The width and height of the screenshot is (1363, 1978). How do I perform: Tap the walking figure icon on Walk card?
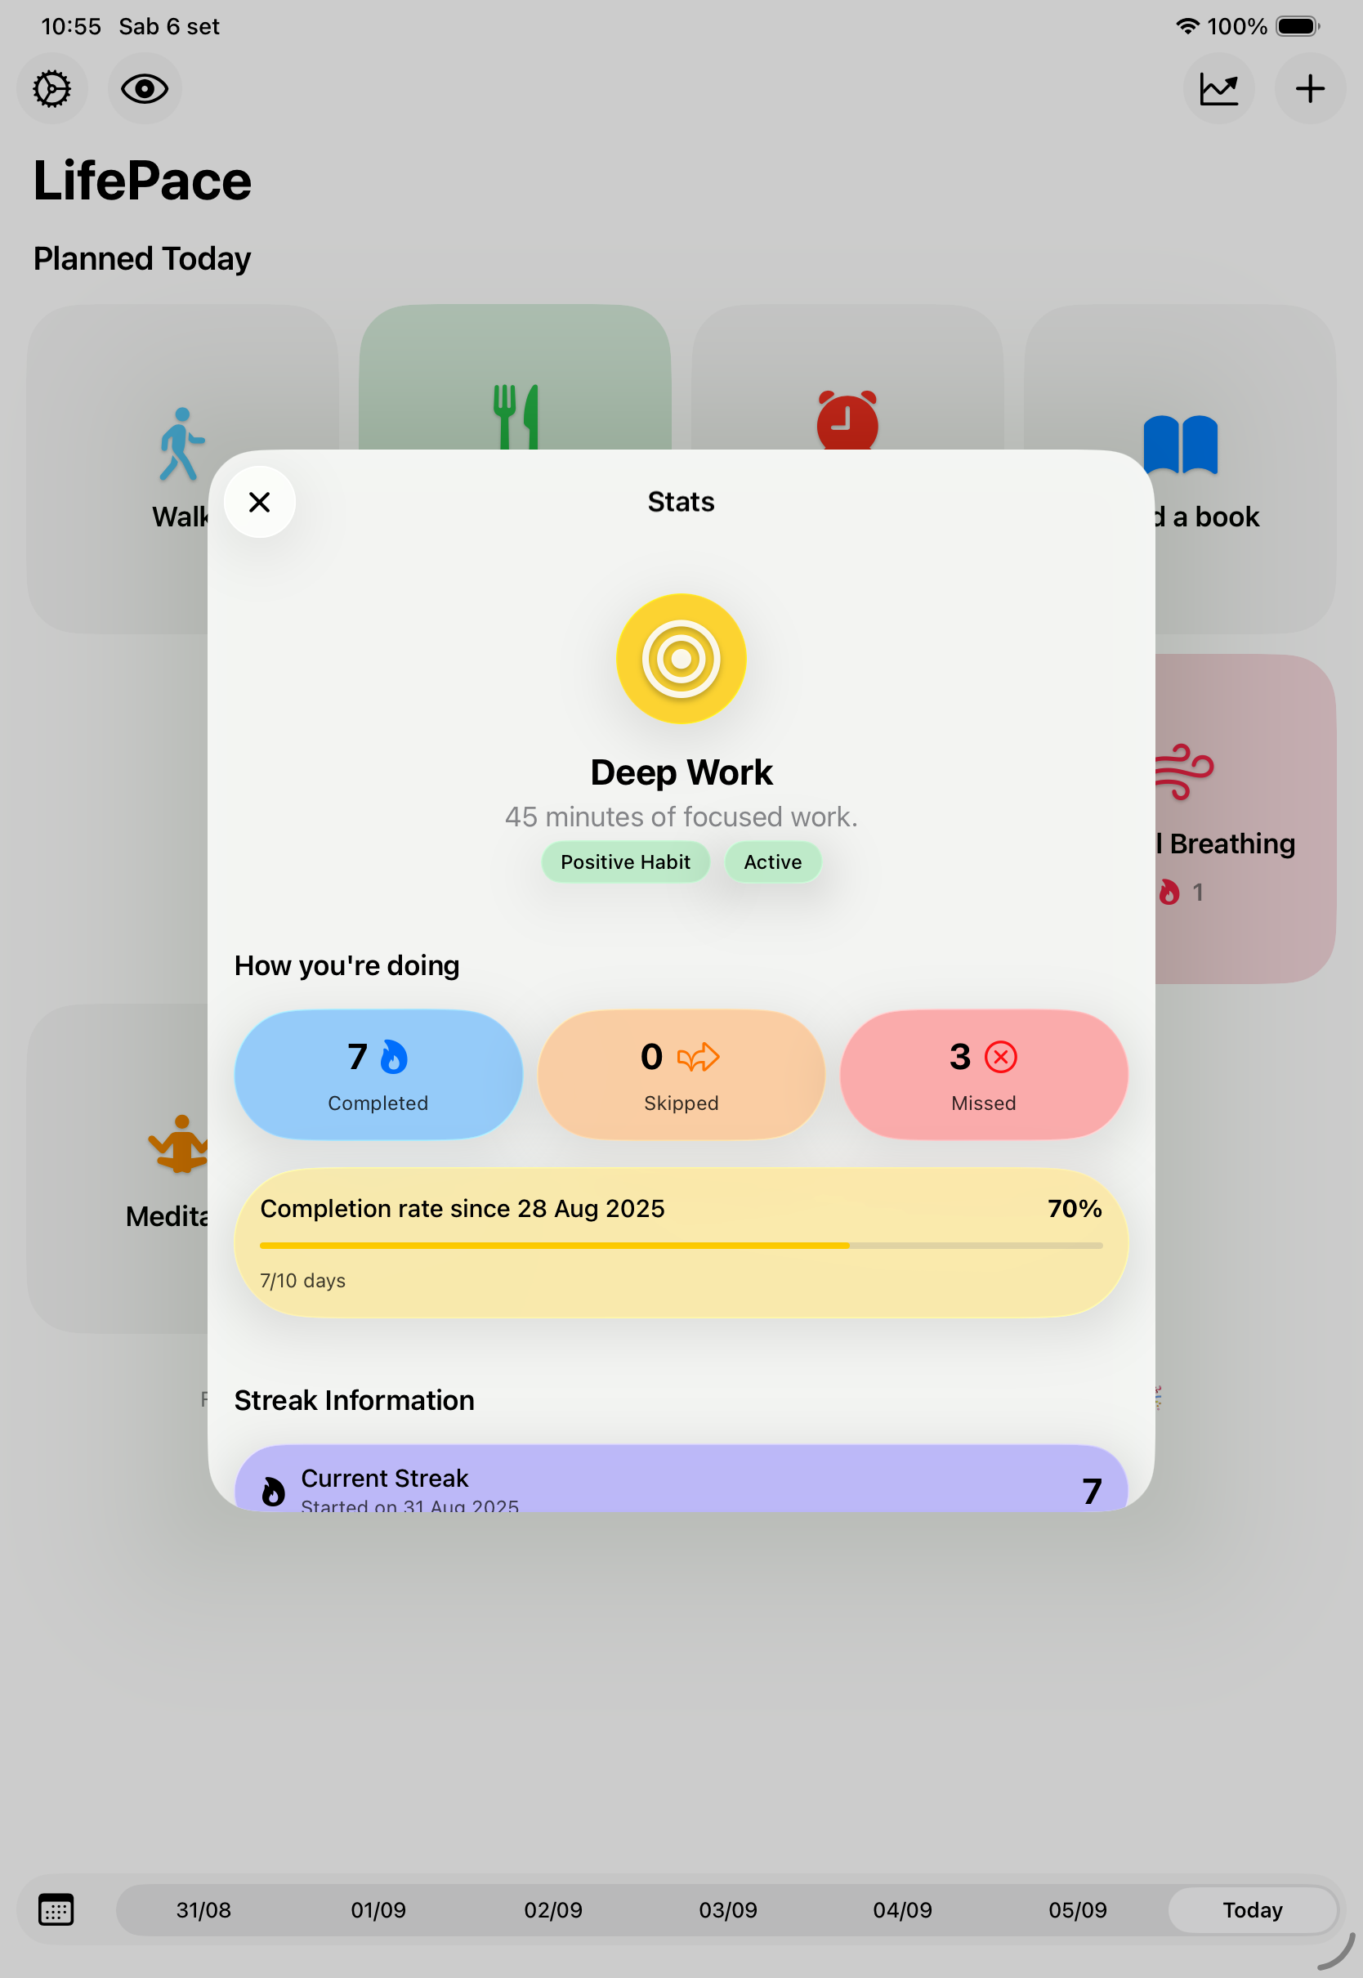click(181, 443)
